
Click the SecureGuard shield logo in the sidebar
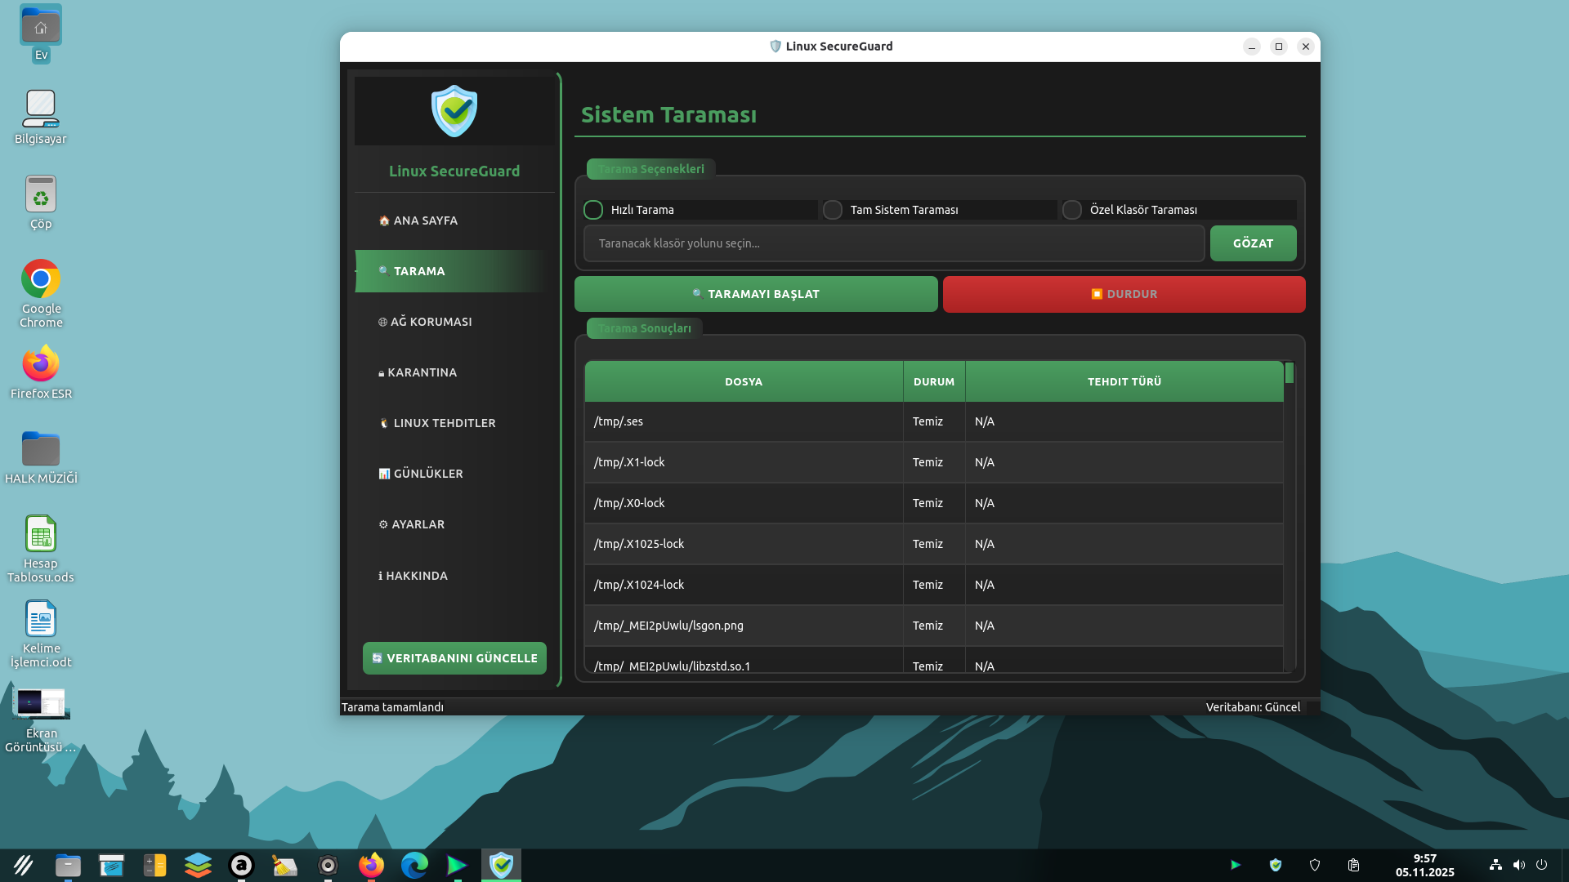point(454,111)
